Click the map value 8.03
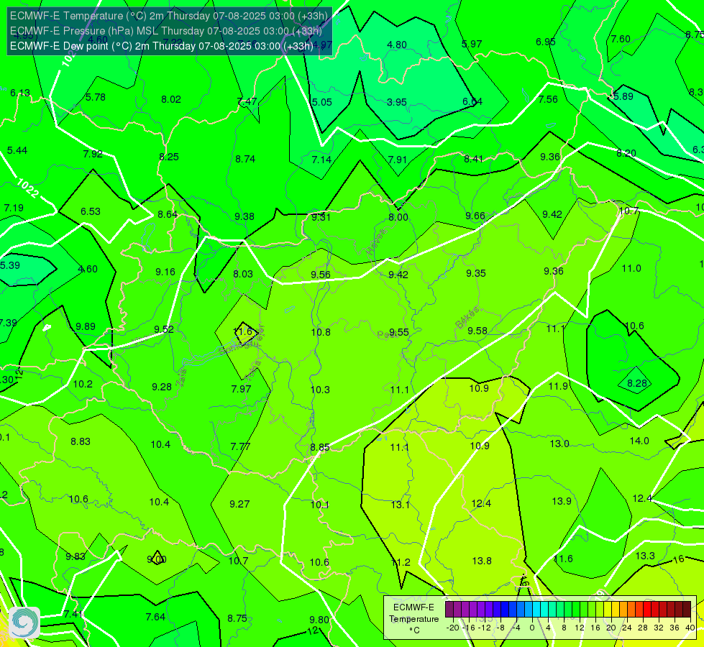This screenshot has height=647, width=704. click(243, 274)
